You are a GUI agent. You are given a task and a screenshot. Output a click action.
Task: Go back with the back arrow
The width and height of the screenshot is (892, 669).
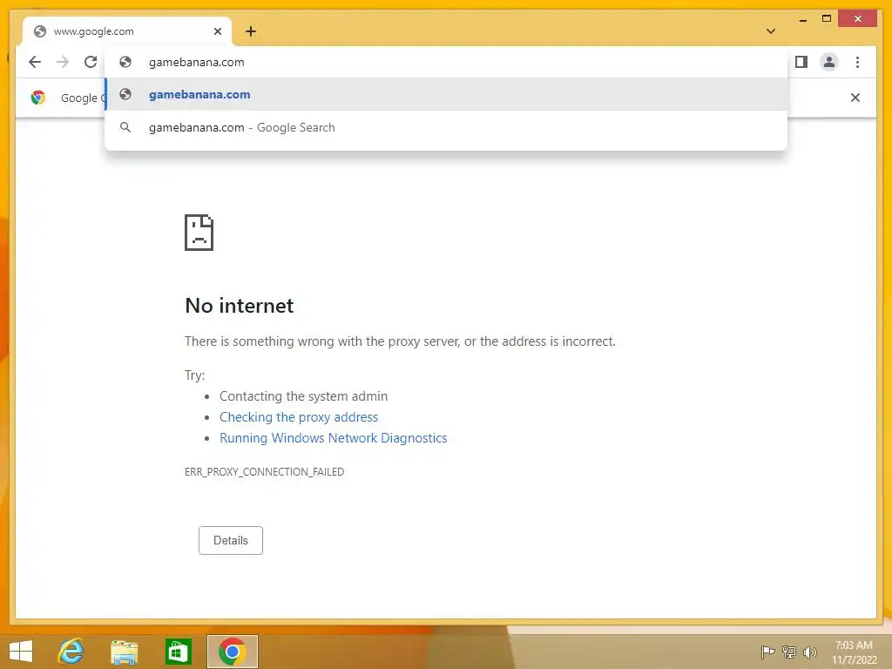(x=35, y=62)
